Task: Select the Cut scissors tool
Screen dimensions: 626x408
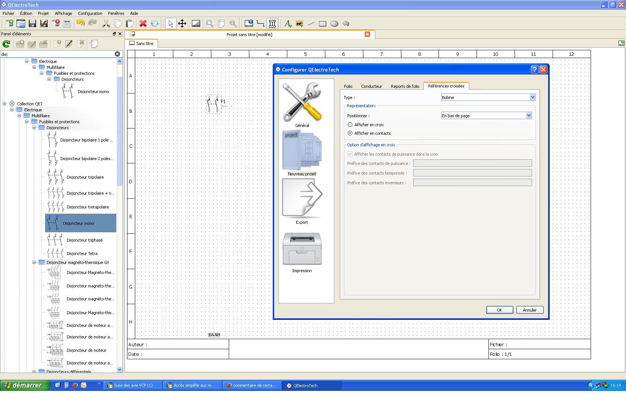Action: 106,23
